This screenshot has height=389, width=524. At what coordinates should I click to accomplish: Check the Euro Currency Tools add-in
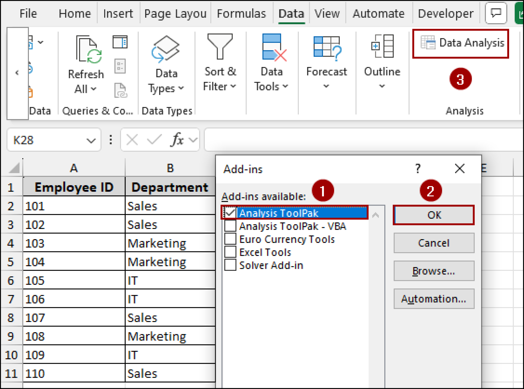coord(230,239)
